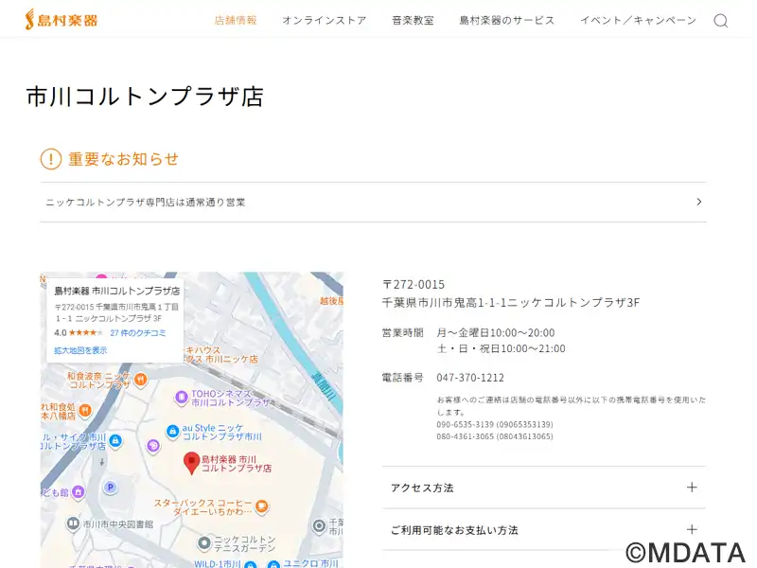This screenshot has height=568, width=757.
Task: Open the ニッケコルトンプラザ通常通り営業 notice
Action: (x=373, y=203)
